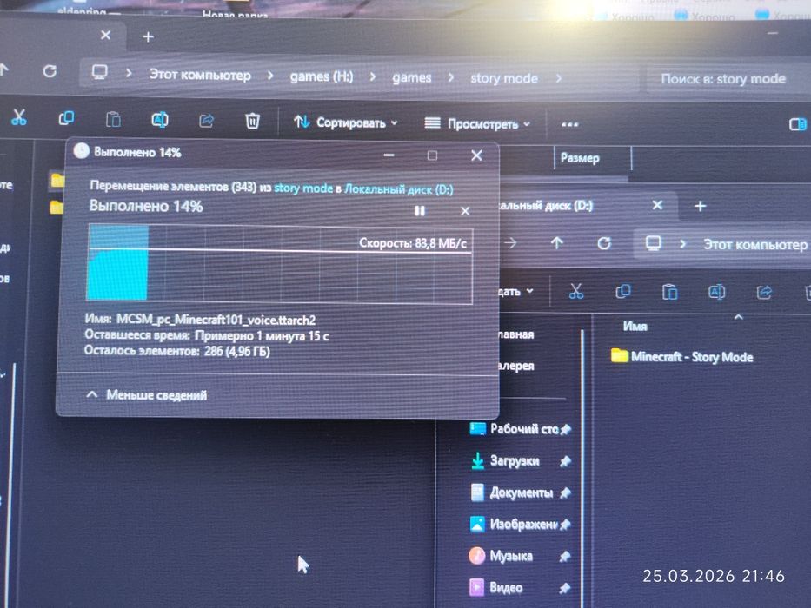Collapse details with Меньше сведений
The height and width of the screenshot is (608, 811).
[x=146, y=395]
